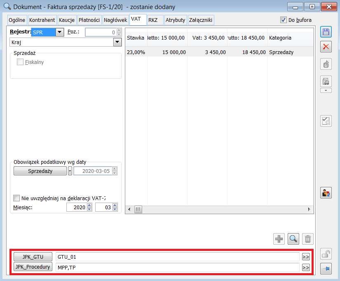Click the 2020-03-05 date spinner
Screen dimensions: 340x281
coord(115,171)
